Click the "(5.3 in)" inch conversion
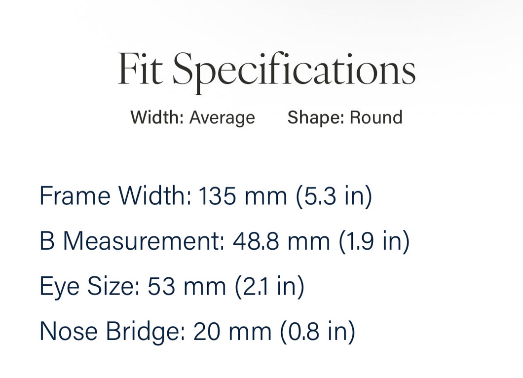Image resolution: width=523 pixels, height=378 pixels. point(334,196)
